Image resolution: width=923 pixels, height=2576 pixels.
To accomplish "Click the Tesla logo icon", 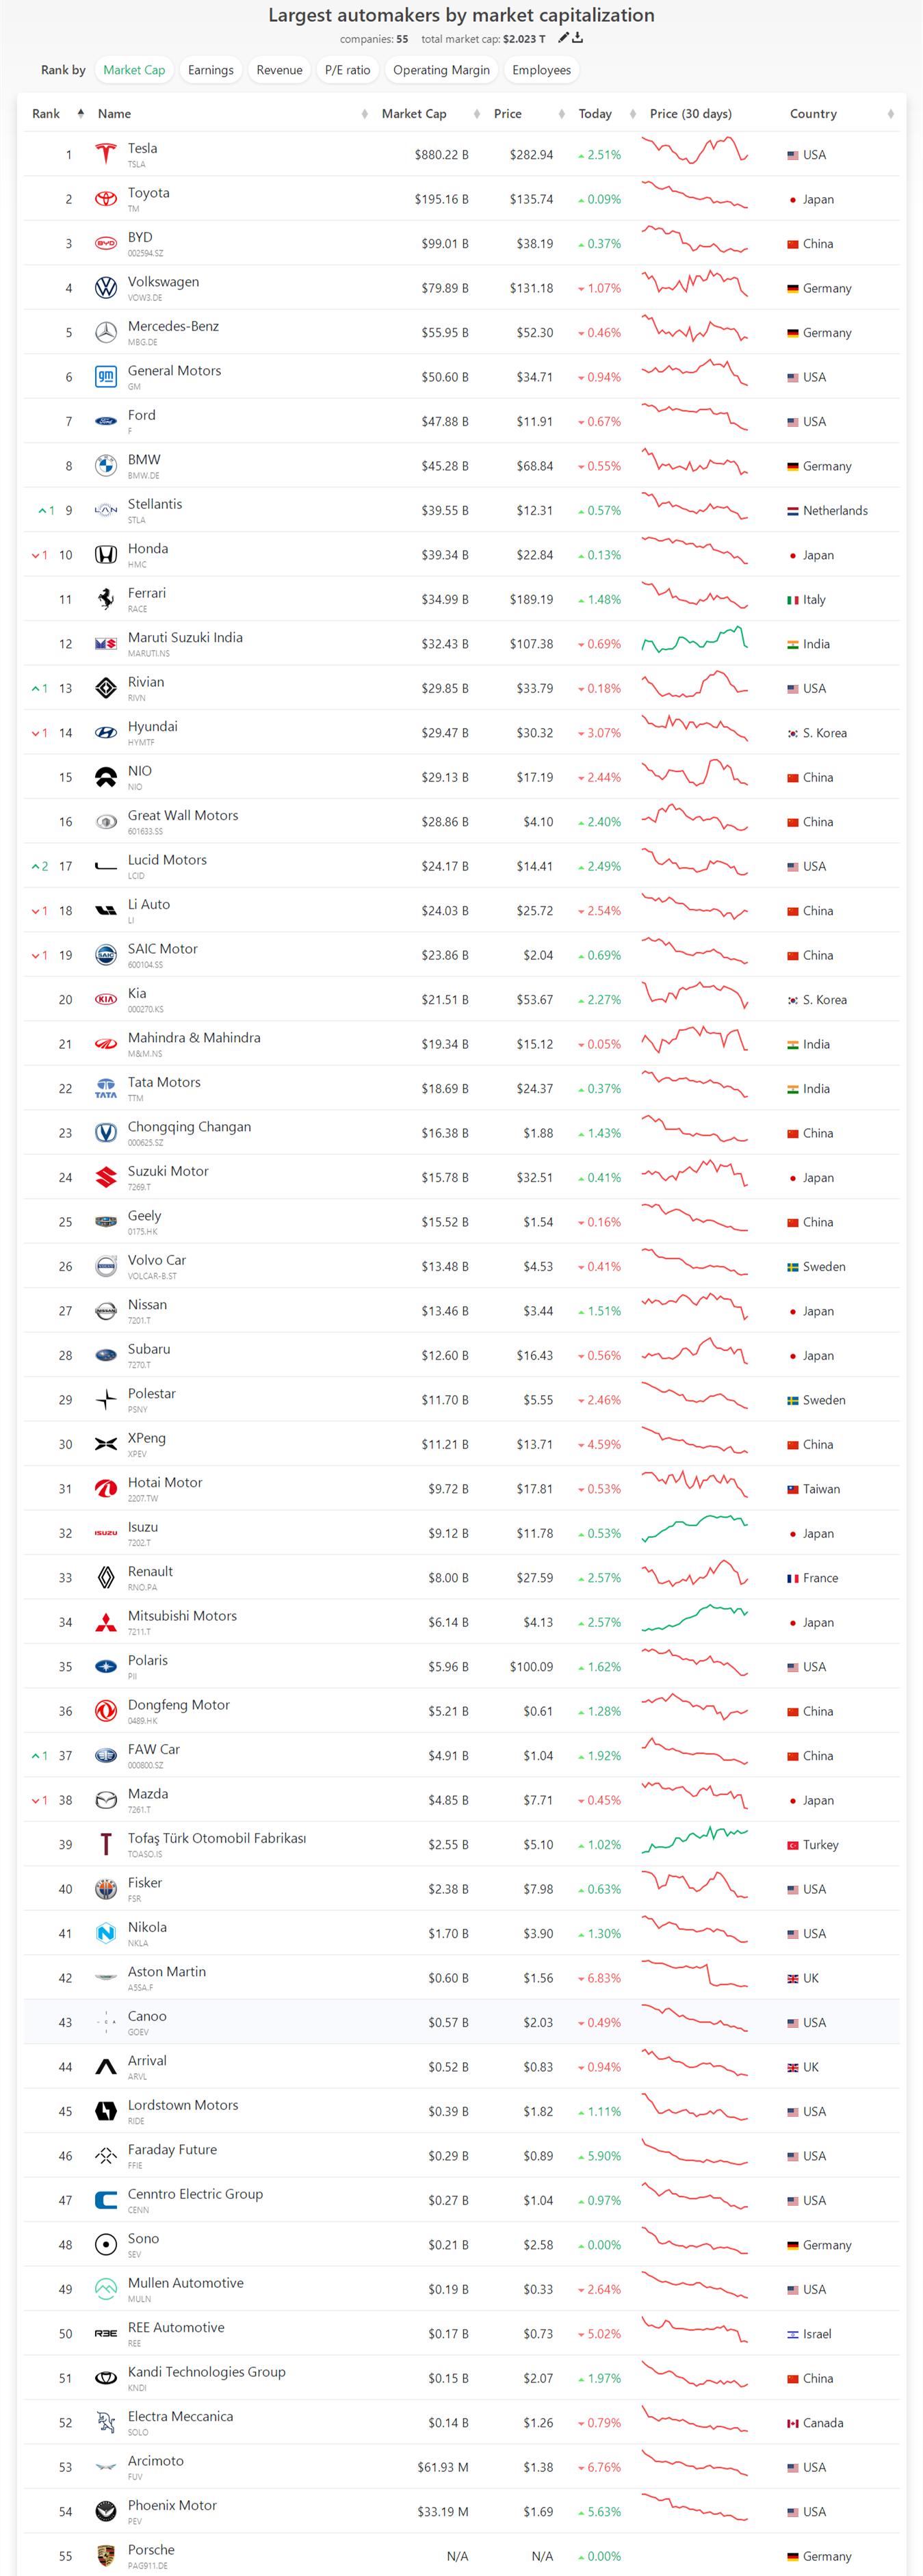I will point(105,155).
